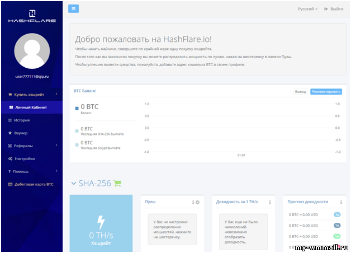Click the 1д daily forecast badge
351x253 pixels.
[337, 215]
